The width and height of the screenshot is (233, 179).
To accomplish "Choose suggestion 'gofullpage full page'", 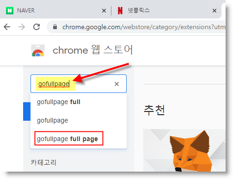I will pos(79,139).
